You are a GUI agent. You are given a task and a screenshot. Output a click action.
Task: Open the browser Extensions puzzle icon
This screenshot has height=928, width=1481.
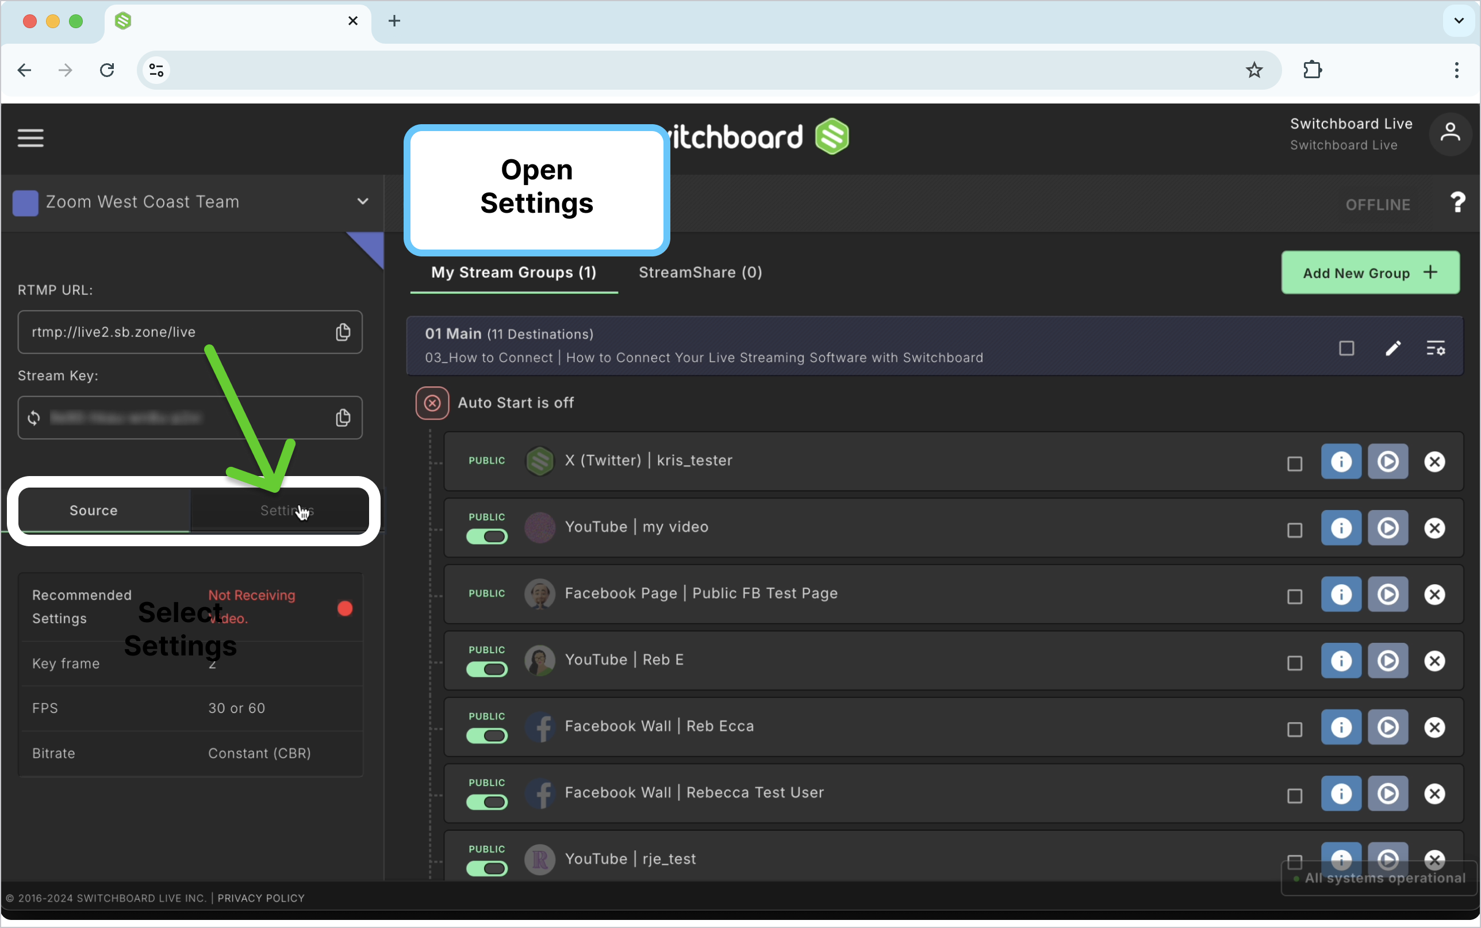1311,70
